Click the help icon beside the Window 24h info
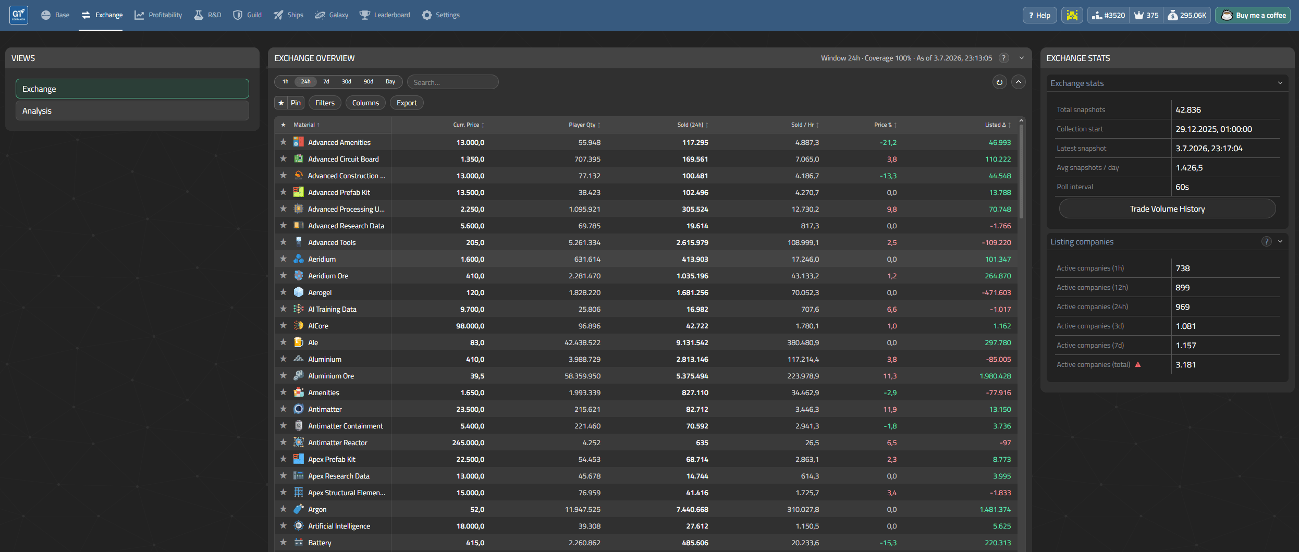The width and height of the screenshot is (1299, 552). tap(1003, 58)
